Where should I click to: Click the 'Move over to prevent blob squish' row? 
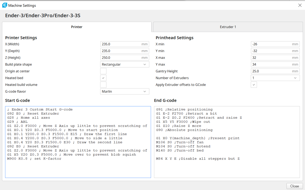point(72,154)
